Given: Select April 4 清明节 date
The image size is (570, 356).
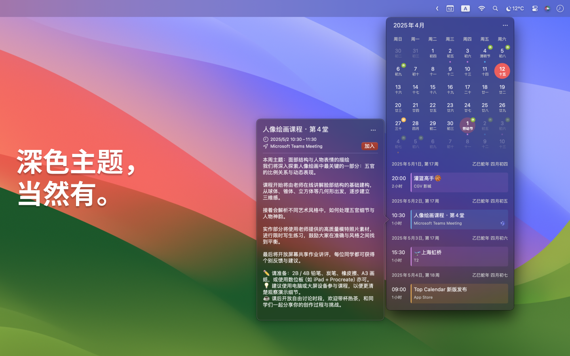Looking at the screenshot, I should 484,53.
